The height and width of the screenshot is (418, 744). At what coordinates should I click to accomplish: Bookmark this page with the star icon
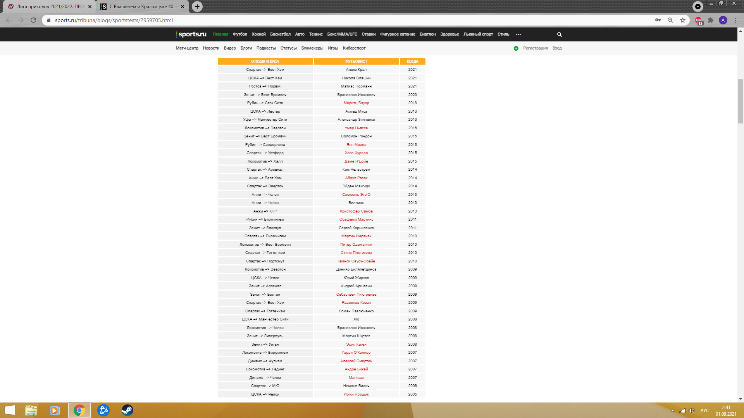683,20
